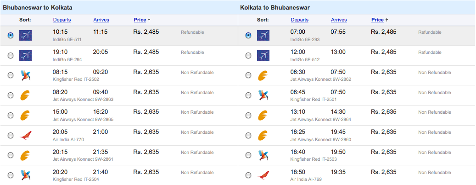This screenshot has height=185, width=476.
Task: Choose IndiGo 6E-512 departing at 12:00
Action: pos(248,56)
